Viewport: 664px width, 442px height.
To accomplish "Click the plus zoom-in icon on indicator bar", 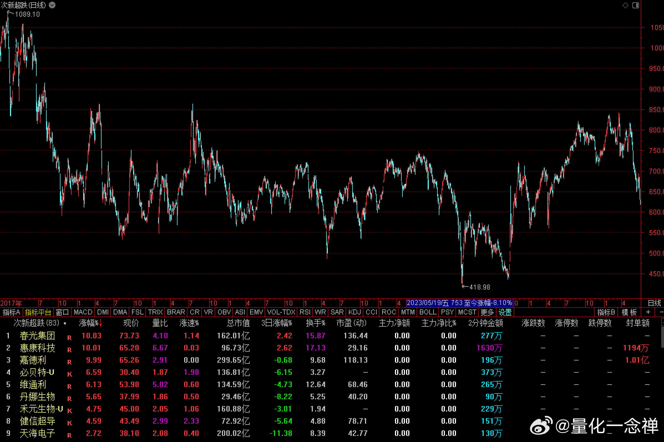I will pyautogui.click(x=648, y=312).
